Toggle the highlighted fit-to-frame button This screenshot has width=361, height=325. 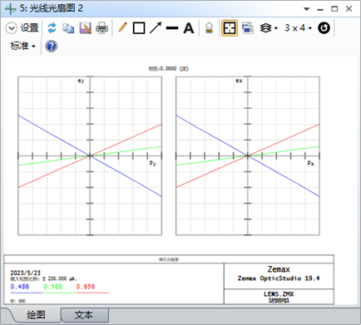[230, 28]
